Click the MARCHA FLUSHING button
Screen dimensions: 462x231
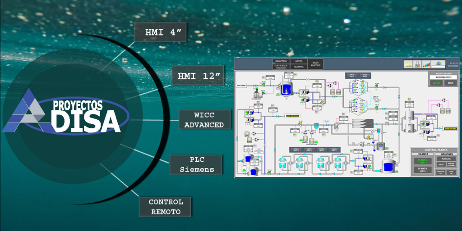point(451,164)
